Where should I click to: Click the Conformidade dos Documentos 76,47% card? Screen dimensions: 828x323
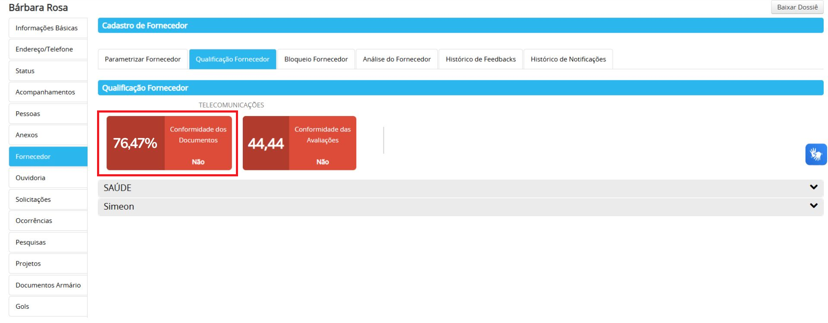(x=169, y=143)
